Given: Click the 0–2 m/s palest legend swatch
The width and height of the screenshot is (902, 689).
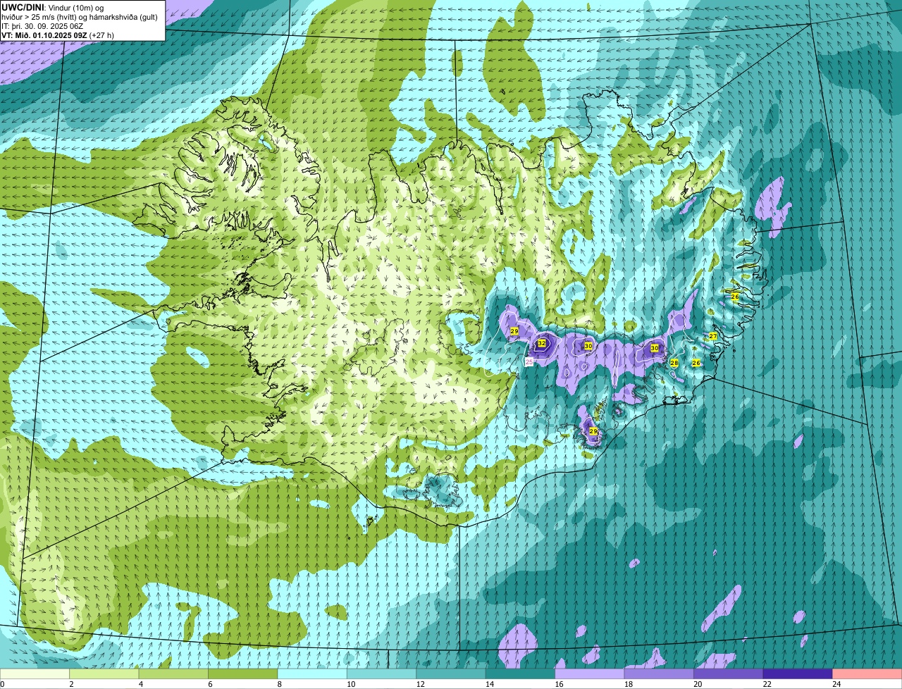Looking at the screenshot, I should click(x=35, y=674).
